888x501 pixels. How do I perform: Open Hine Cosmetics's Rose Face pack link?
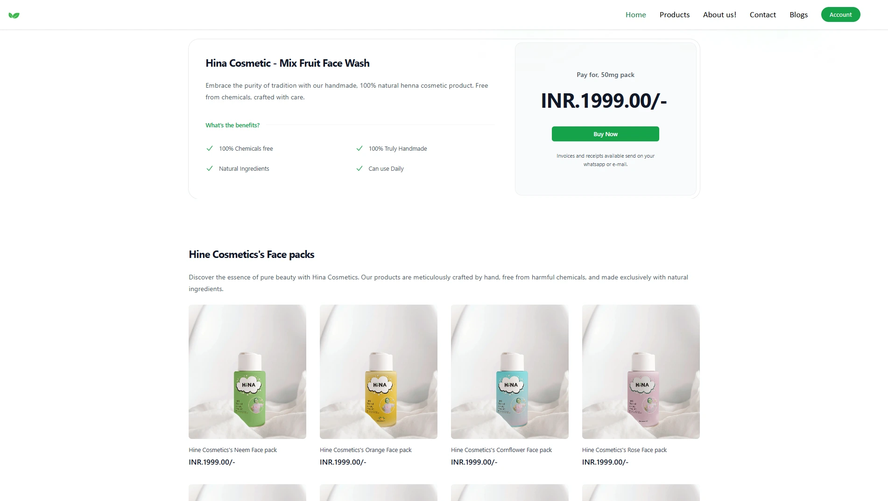[624, 450]
